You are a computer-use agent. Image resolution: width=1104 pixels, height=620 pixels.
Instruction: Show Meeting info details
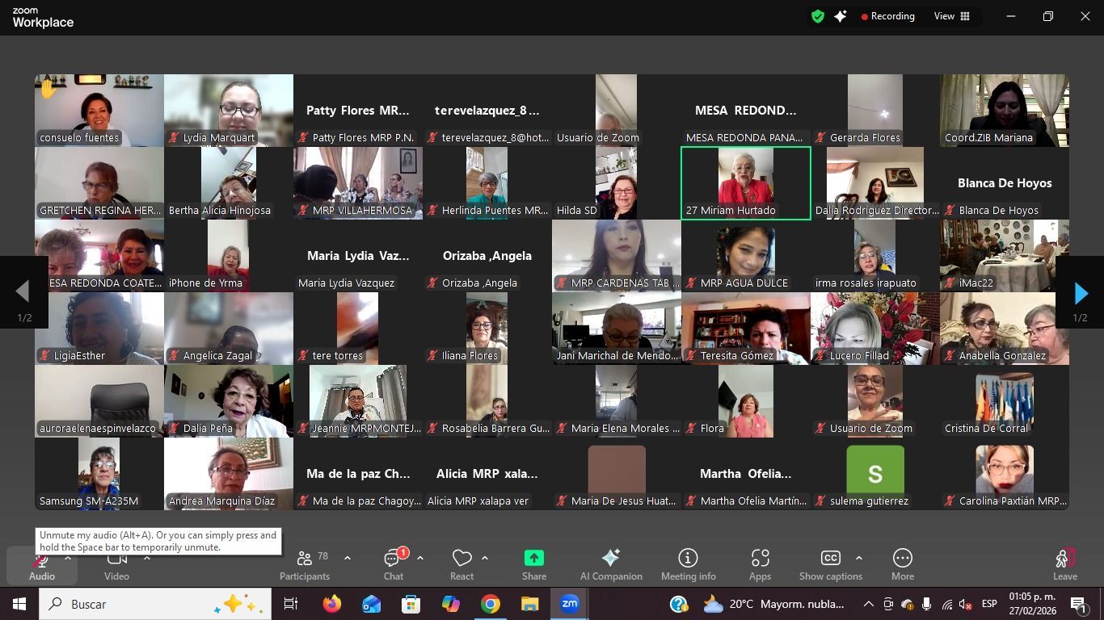(x=689, y=564)
